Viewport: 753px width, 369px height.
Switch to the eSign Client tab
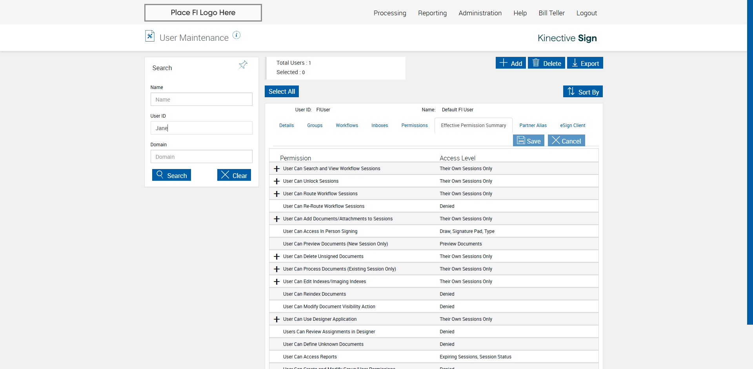[x=573, y=125]
